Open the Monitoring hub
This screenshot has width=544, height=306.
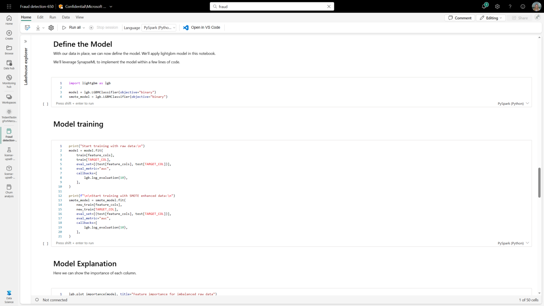coord(9,81)
